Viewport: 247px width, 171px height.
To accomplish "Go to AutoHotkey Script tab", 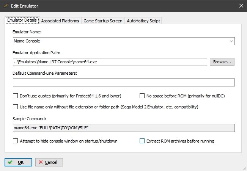I will pyautogui.click(x=143, y=21).
